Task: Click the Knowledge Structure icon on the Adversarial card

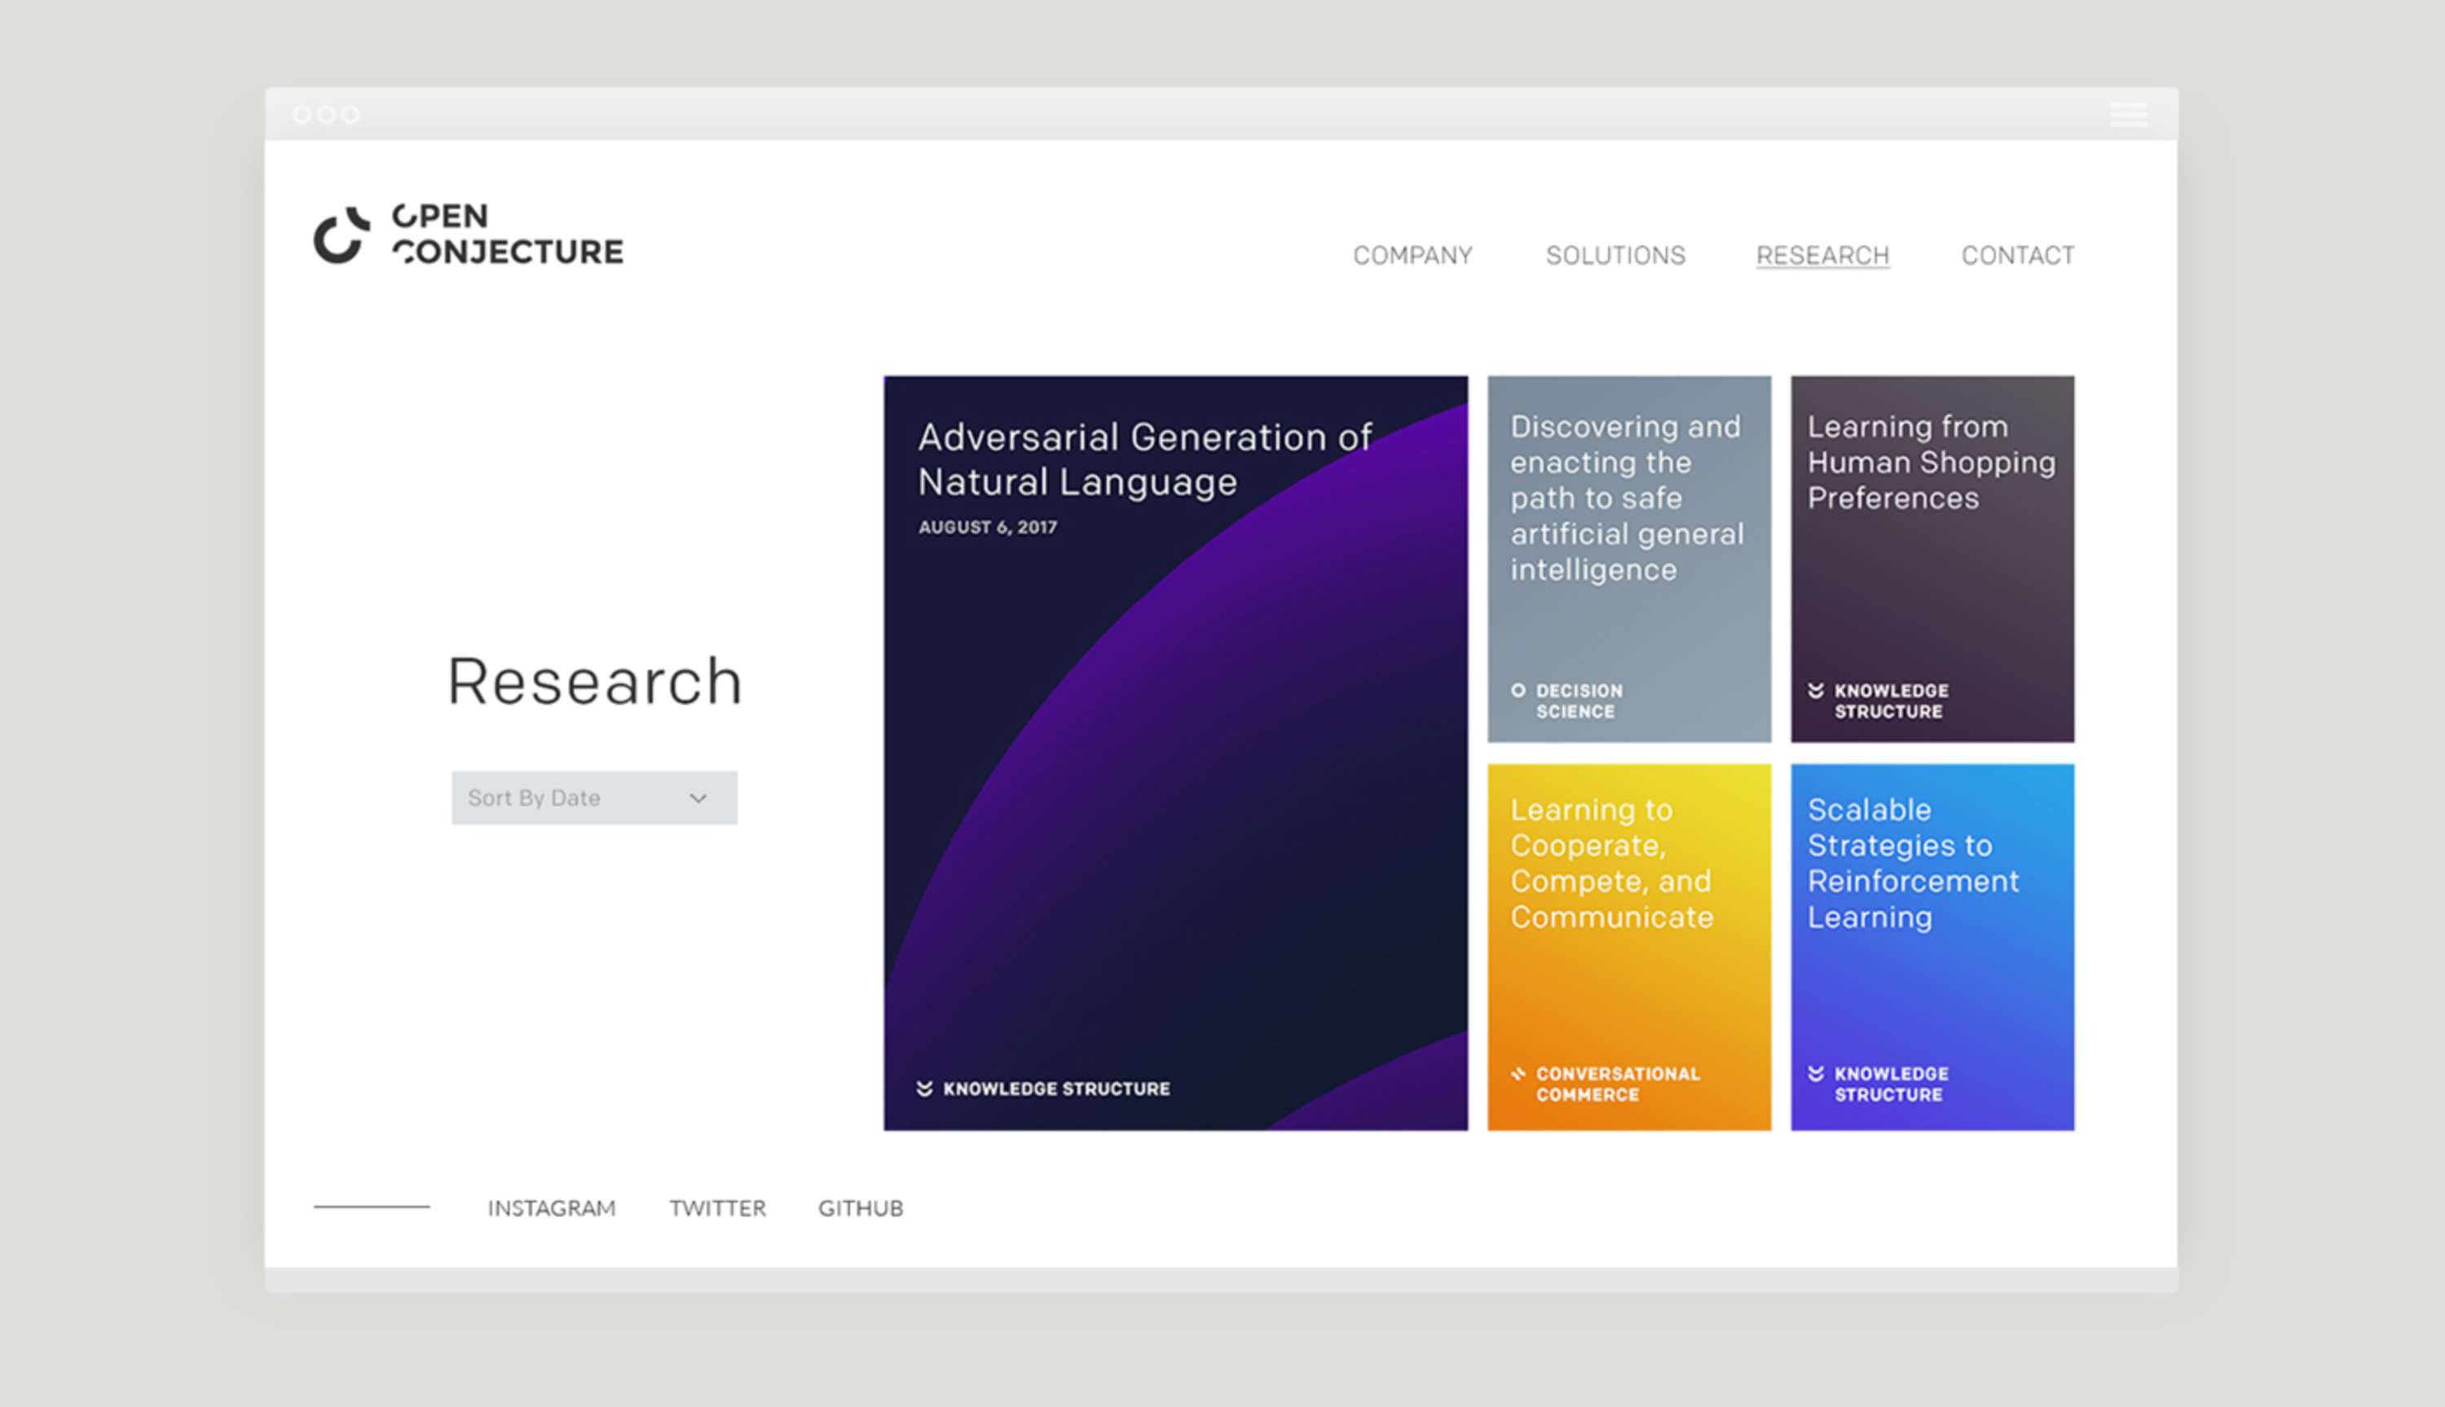Action: point(924,1088)
